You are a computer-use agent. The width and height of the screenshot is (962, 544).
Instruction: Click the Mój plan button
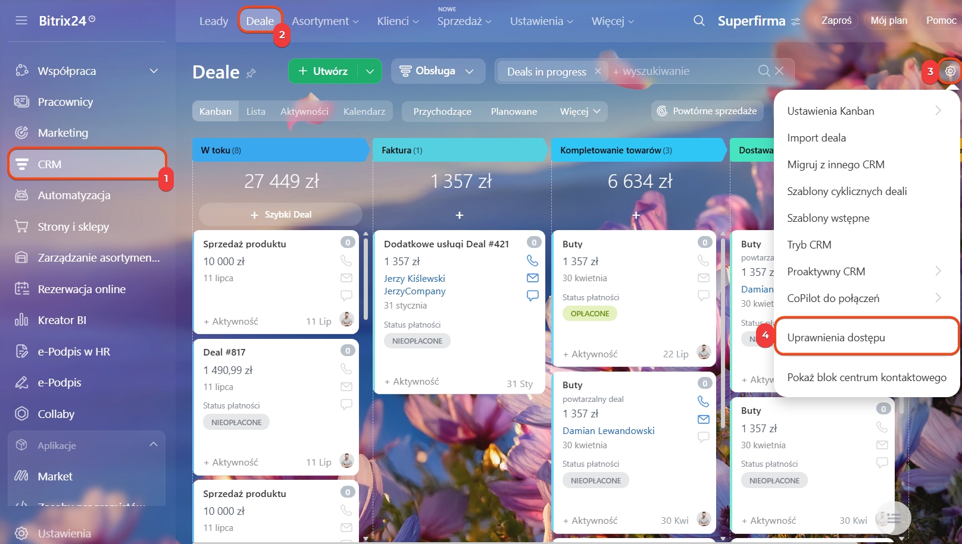click(889, 21)
